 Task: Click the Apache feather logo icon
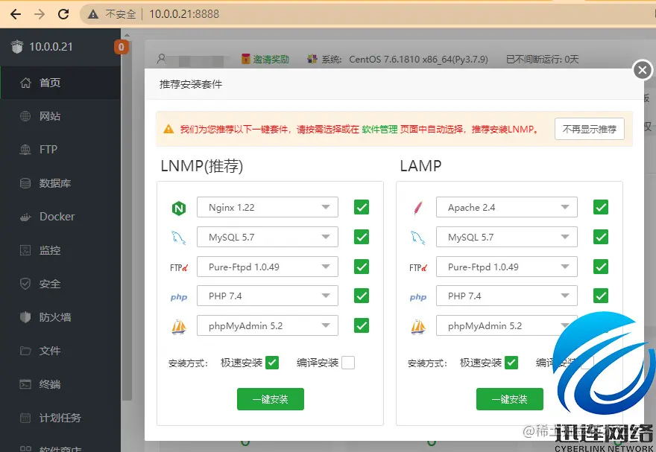tap(418, 208)
